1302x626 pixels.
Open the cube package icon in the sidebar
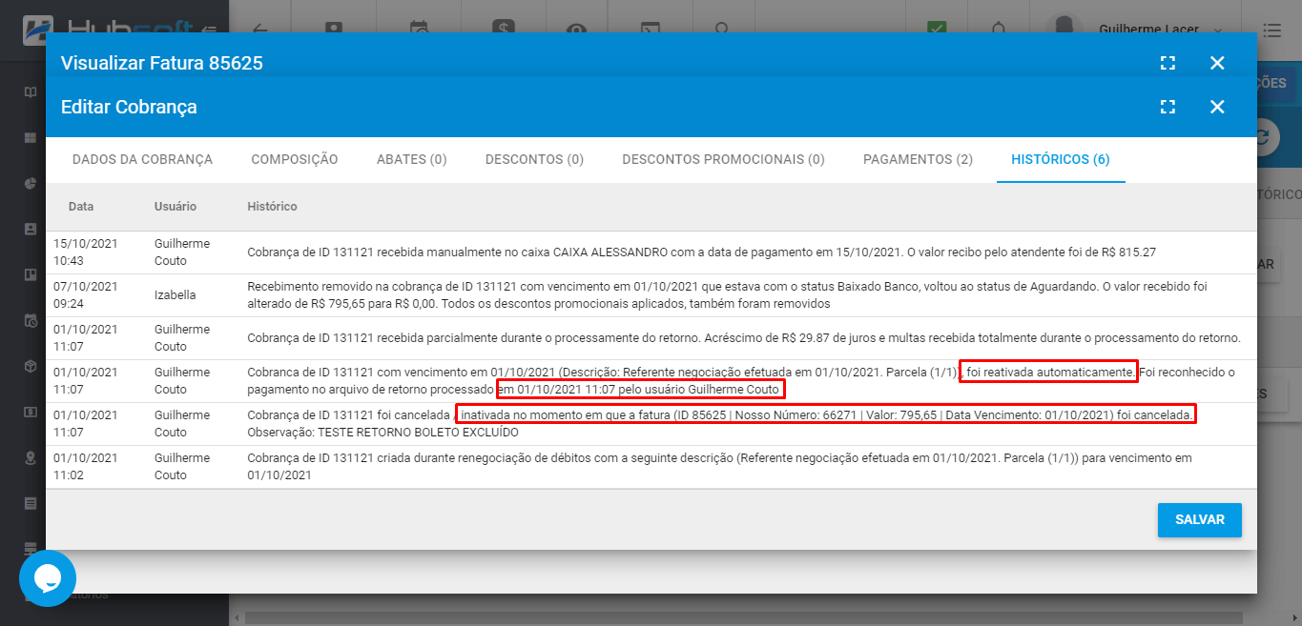(31, 366)
